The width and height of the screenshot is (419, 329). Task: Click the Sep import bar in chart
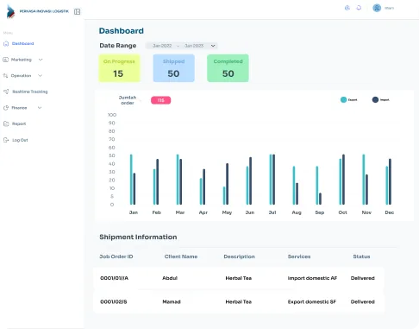(320, 199)
